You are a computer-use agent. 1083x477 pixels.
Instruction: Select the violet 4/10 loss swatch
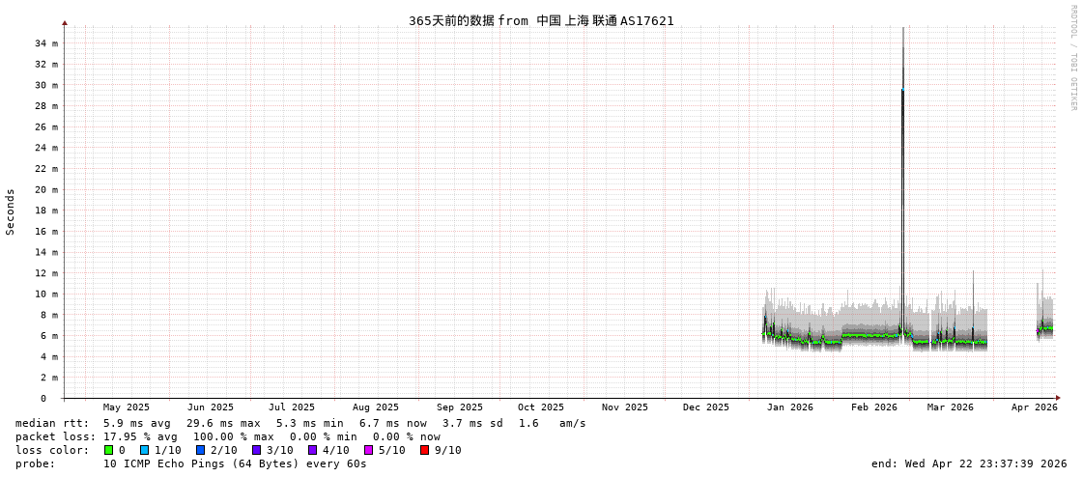(x=312, y=450)
